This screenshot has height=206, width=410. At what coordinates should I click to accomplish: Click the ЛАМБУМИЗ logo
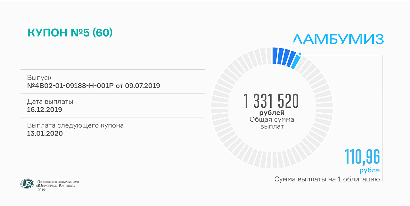point(338,39)
